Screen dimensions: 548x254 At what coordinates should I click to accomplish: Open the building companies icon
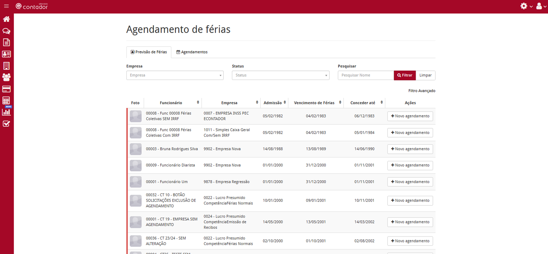click(6, 66)
